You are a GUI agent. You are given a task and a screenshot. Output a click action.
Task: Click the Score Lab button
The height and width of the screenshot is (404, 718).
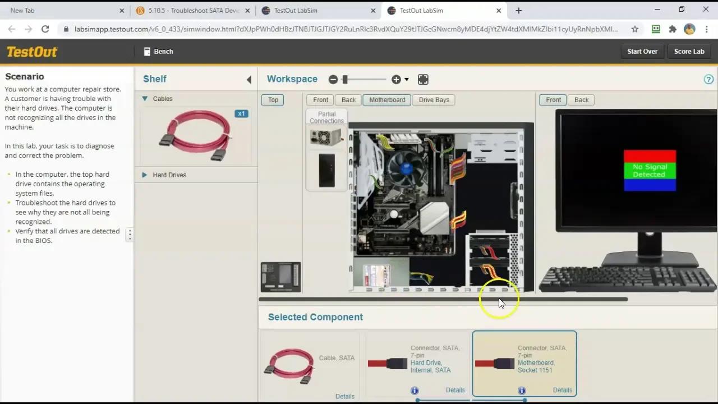pos(689,52)
